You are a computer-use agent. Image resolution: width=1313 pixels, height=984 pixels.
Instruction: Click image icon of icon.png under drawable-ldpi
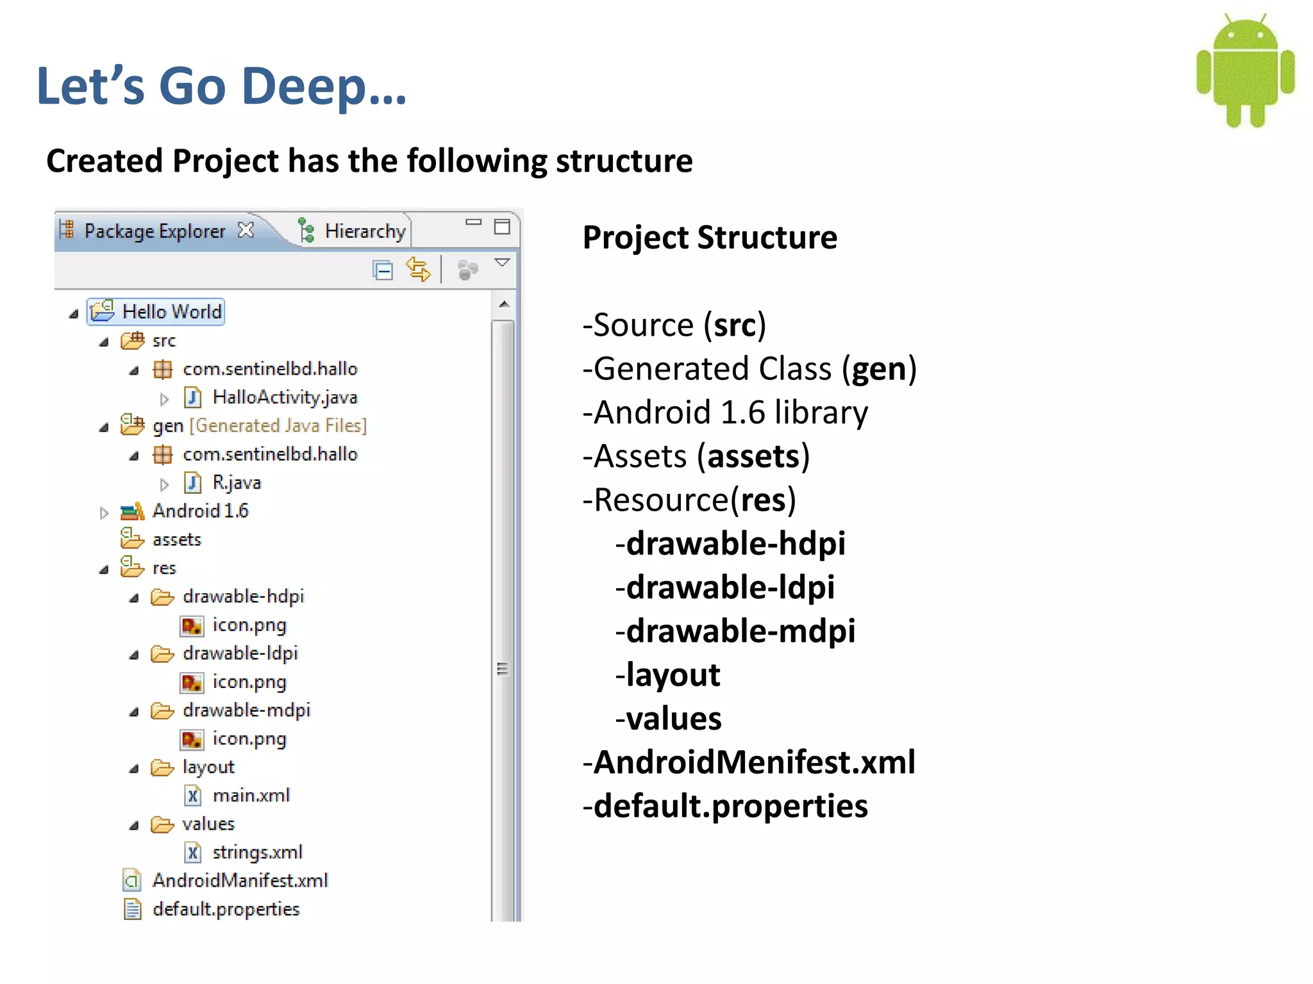pyautogui.click(x=192, y=682)
